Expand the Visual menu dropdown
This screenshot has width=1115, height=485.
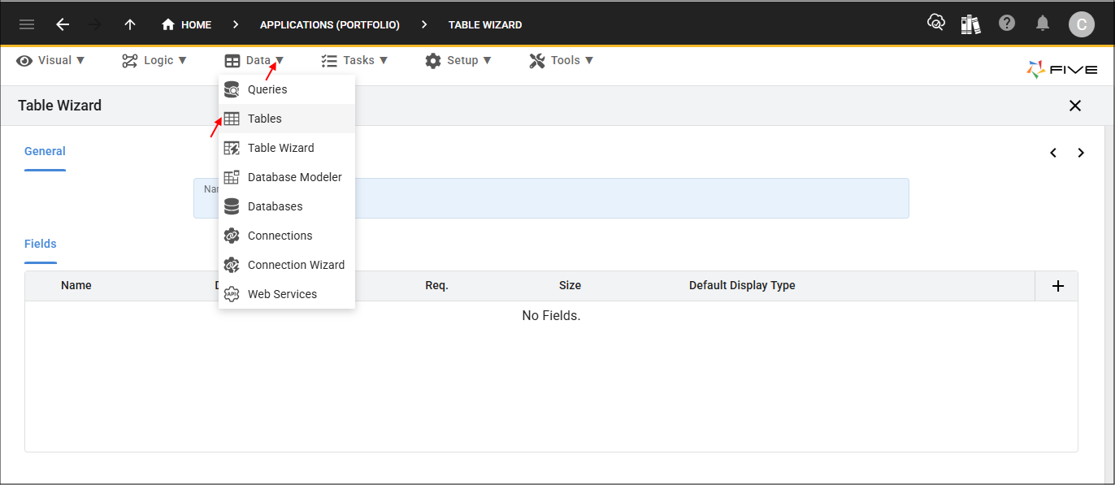click(x=51, y=60)
